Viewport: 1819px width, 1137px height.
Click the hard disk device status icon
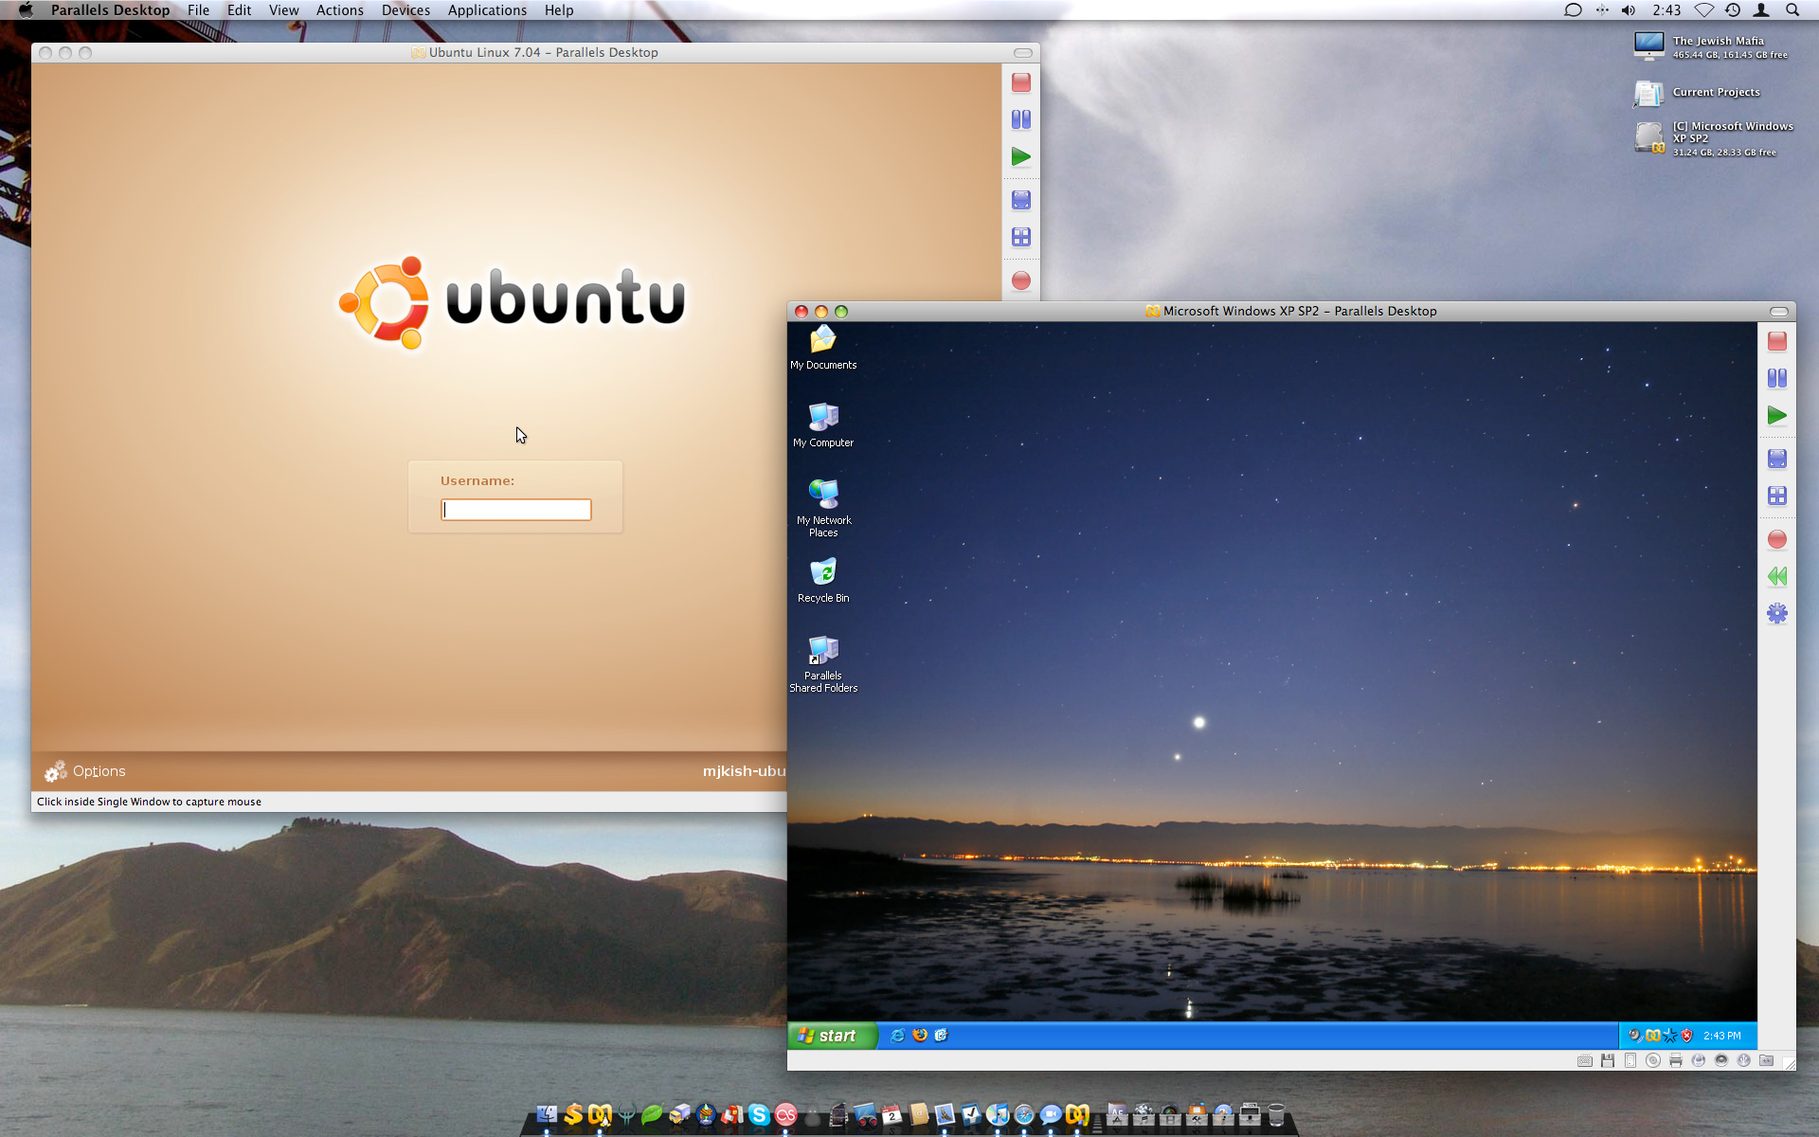pos(1630,1061)
